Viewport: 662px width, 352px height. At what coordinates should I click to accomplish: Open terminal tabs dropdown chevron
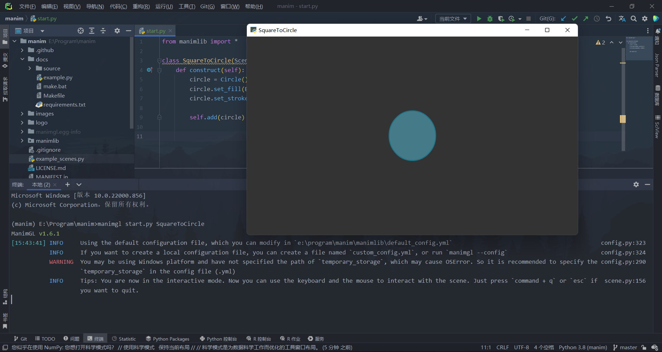click(79, 184)
